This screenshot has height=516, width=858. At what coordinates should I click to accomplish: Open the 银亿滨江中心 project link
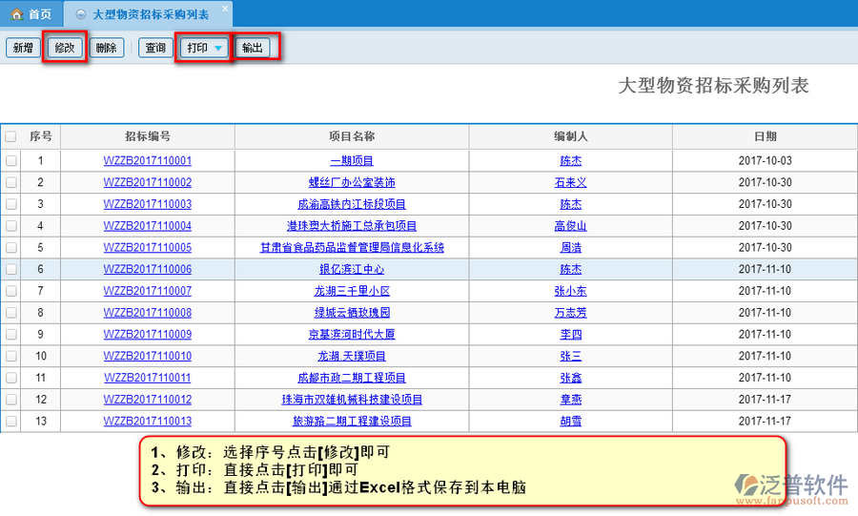pyautogui.click(x=352, y=270)
